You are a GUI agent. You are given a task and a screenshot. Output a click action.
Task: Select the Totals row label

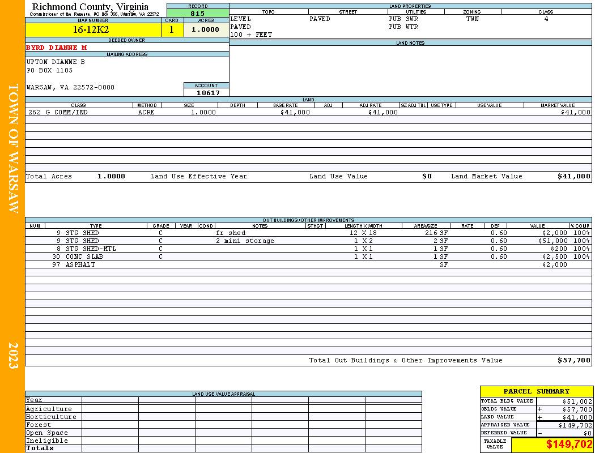[40, 448]
